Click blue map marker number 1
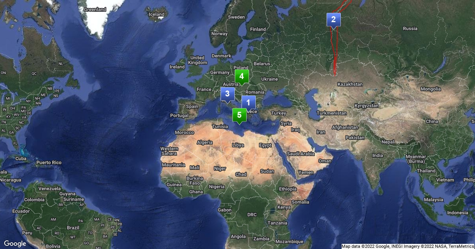475x249 pixels. coord(249,102)
